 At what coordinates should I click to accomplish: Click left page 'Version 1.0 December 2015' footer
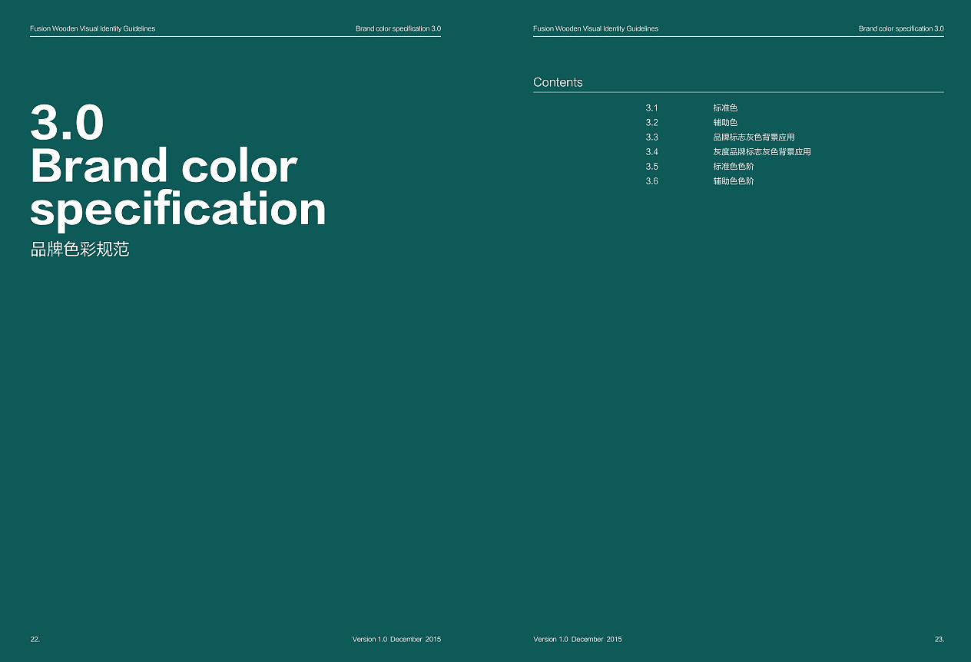click(396, 639)
